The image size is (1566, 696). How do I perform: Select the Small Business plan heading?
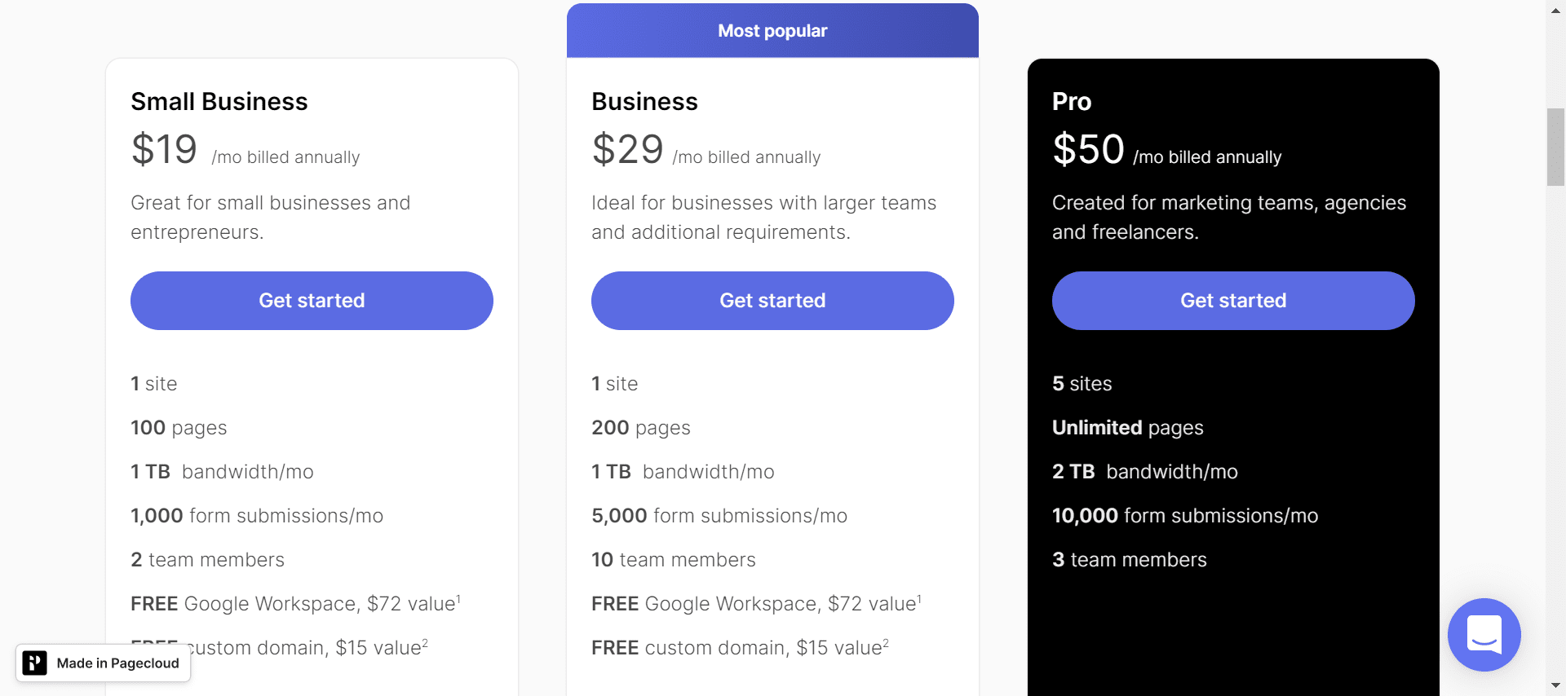point(219,102)
